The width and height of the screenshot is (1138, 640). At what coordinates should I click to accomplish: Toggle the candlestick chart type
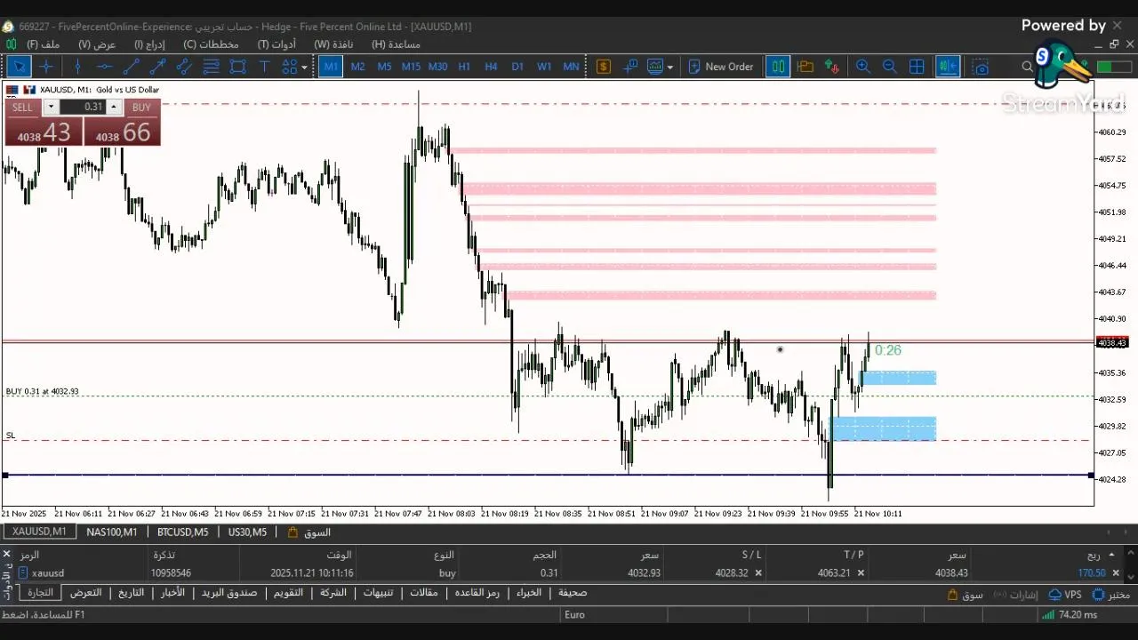pyautogui.click(x=778, y=67)
